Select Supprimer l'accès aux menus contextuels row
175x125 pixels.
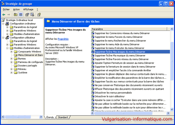click(x=129, y=81)
